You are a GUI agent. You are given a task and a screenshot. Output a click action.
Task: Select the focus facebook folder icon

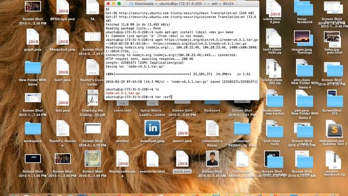tap(304, 9)
